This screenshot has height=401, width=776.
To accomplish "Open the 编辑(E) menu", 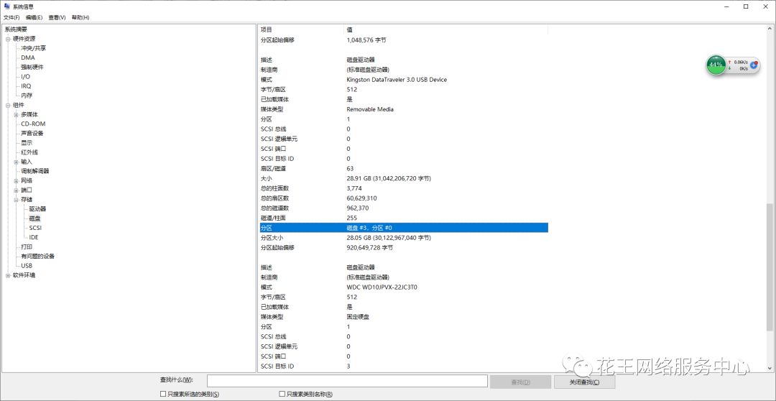I will [x=34, y=17].
